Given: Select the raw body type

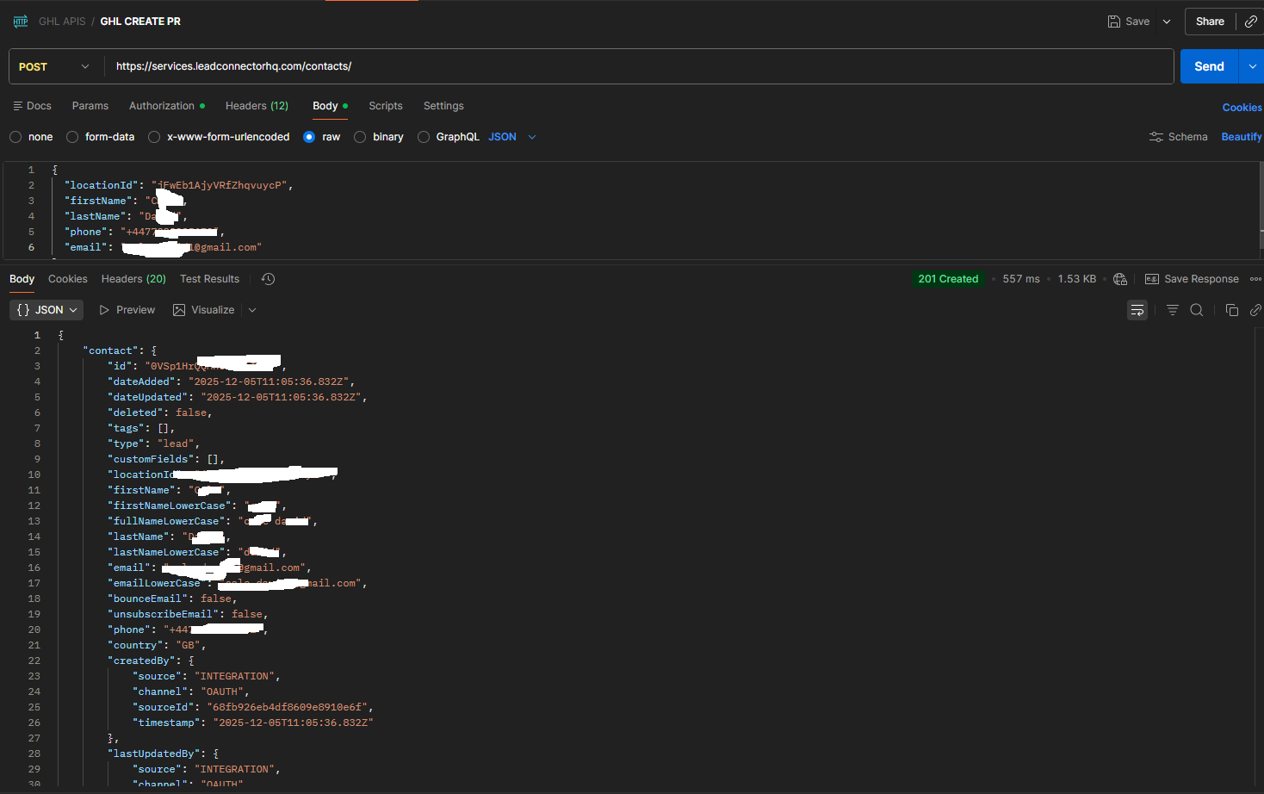Looking at the screenshot, I should (309, 137).
